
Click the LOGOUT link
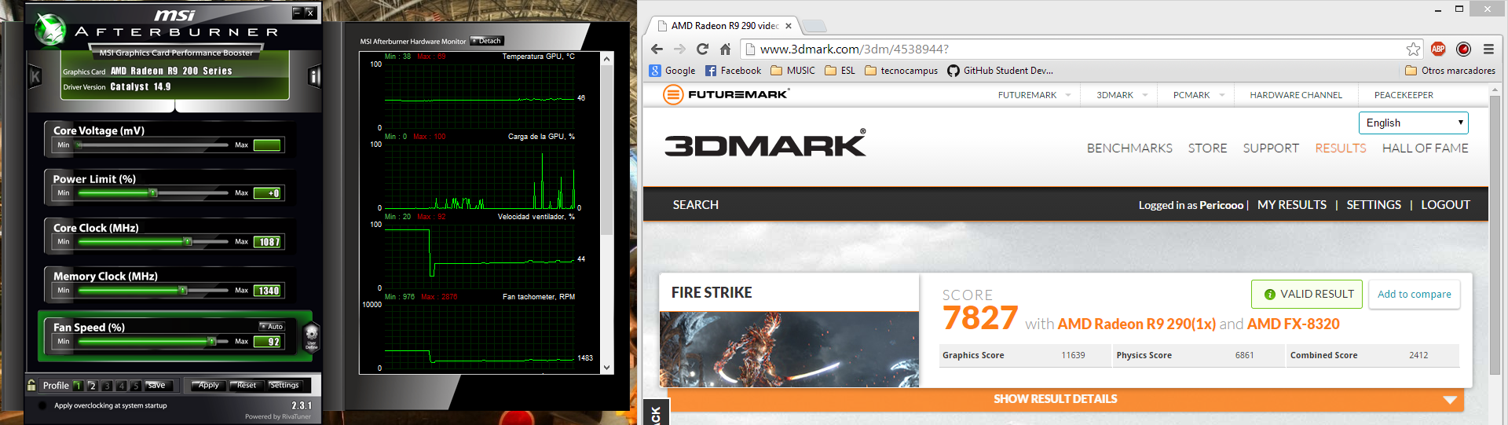pos(1445,204)
